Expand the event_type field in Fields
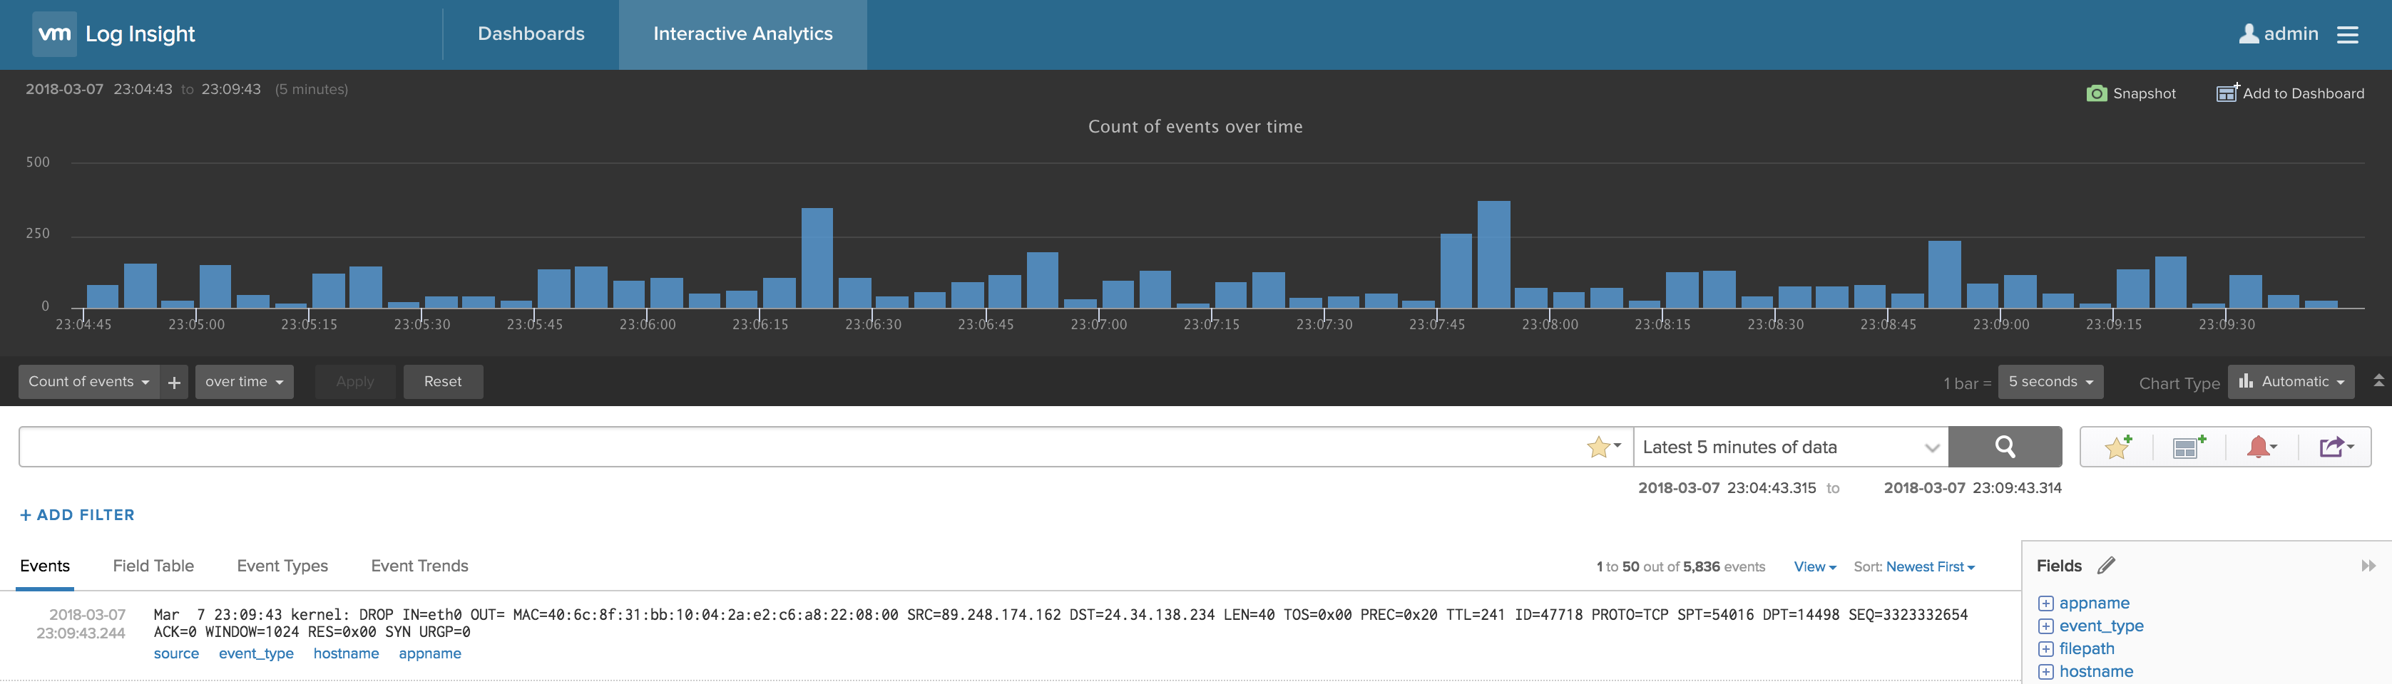The width and height of the screenshot is (2392, 684). pyautogui.click(x=2045, y=626)
